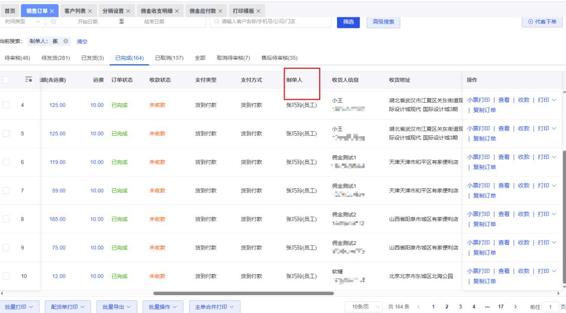Go to previous page arrow

pyautogui.click(x=419, y=307)
